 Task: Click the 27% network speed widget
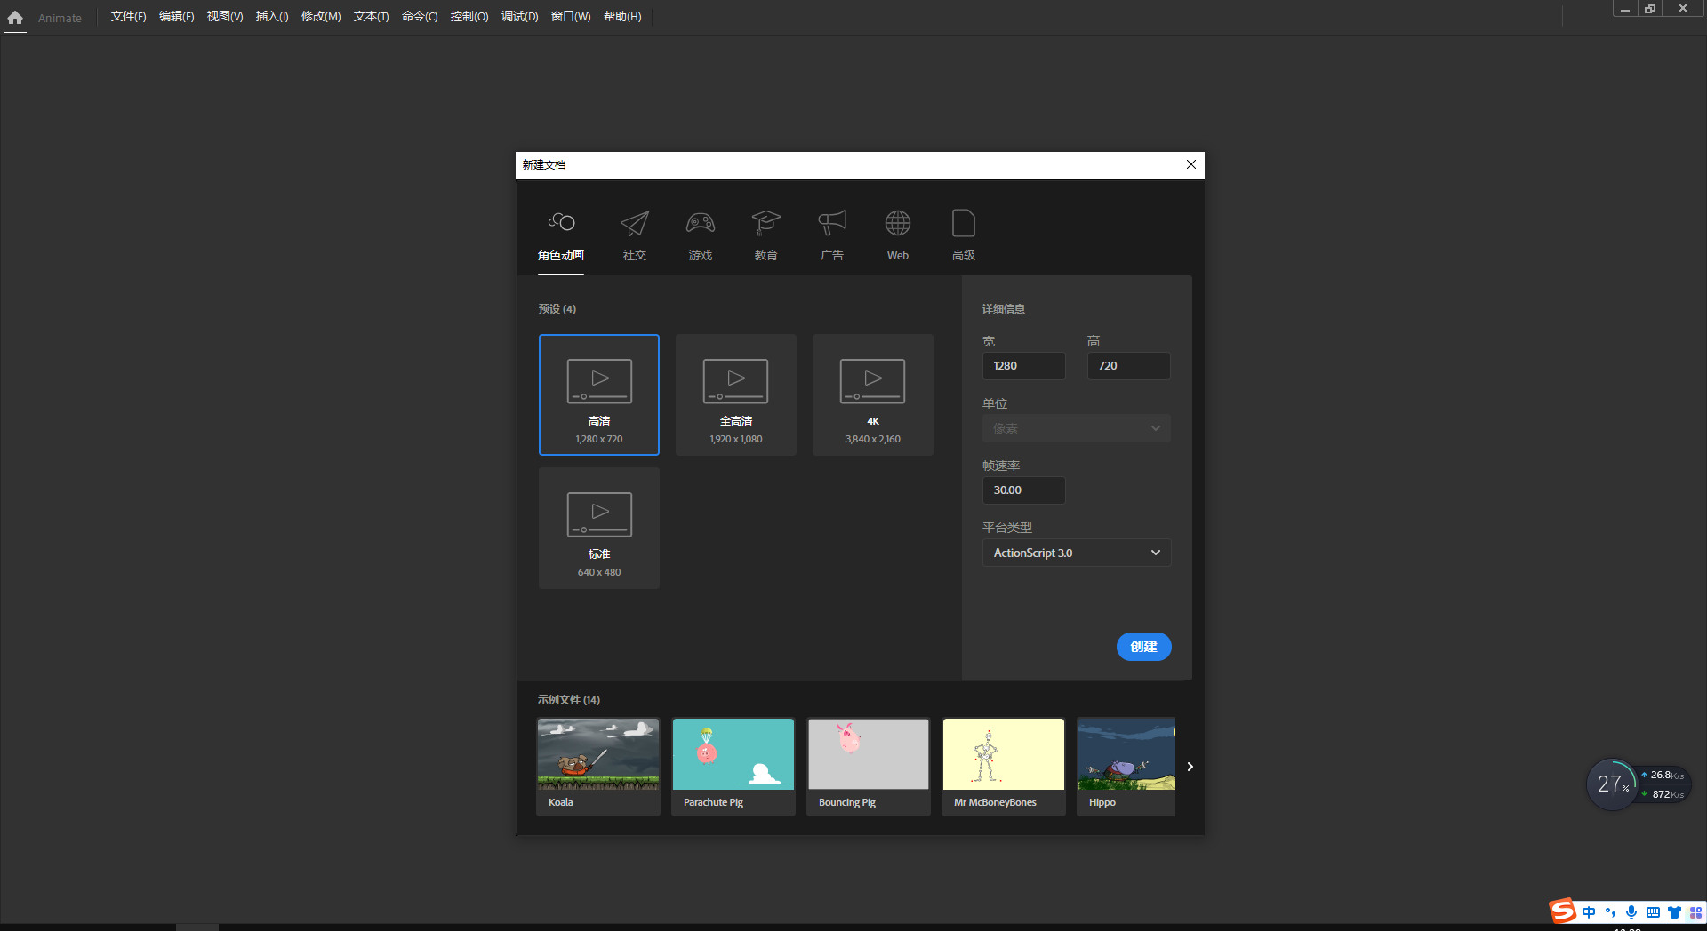click(1612, 784)
